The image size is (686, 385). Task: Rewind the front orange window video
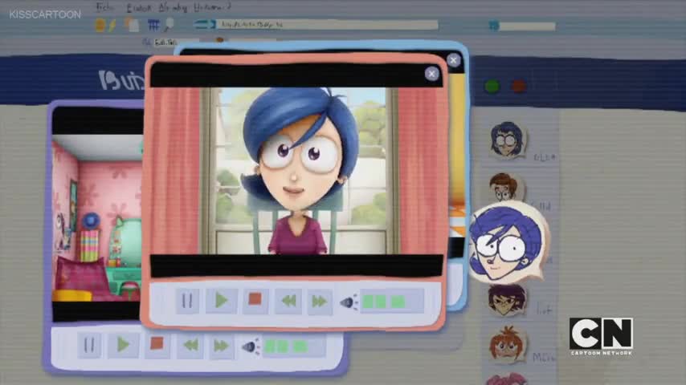point(288,301)
